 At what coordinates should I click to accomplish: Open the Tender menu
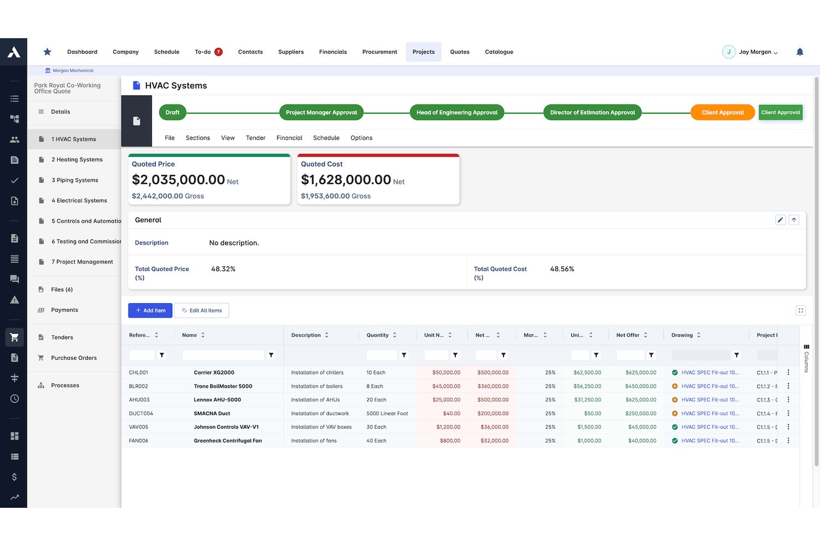pyautogui.click(x=255, y=138)
